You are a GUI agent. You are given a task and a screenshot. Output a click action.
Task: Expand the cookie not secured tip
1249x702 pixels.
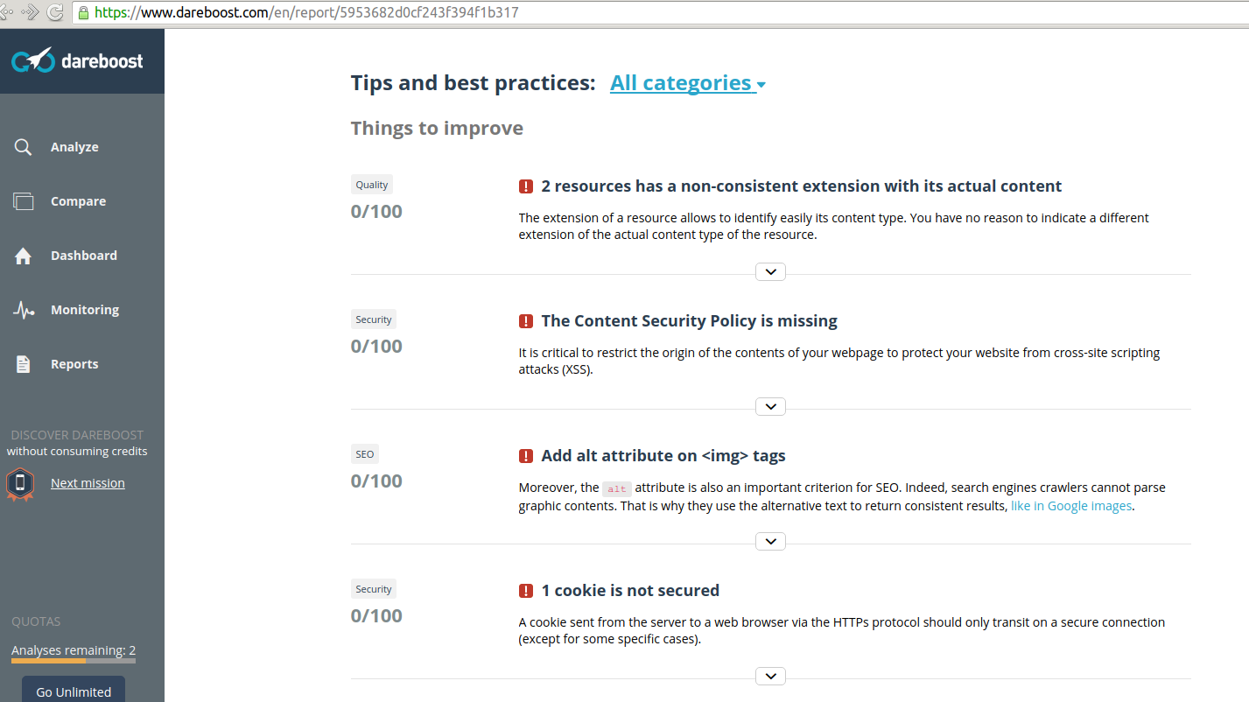[770, 676]
